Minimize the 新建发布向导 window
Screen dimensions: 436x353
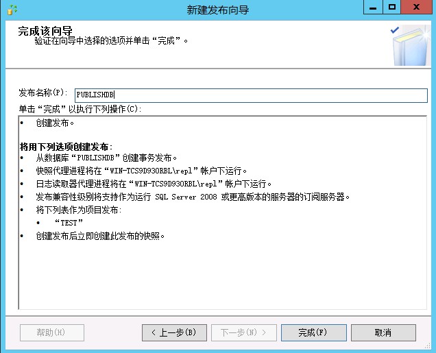pos(372,8)
